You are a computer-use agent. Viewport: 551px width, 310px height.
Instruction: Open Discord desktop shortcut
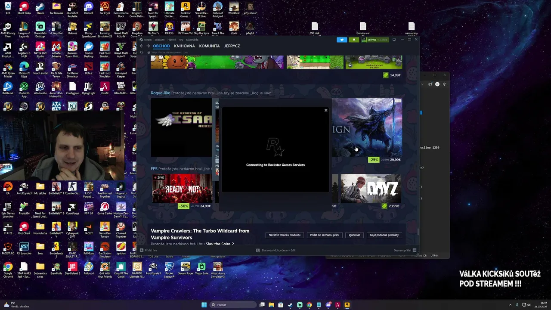89,9
